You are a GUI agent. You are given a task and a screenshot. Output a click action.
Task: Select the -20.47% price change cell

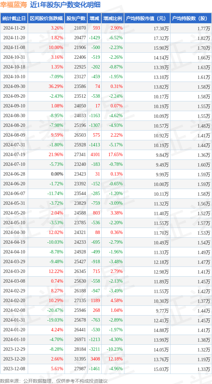[x=55, y=310]
